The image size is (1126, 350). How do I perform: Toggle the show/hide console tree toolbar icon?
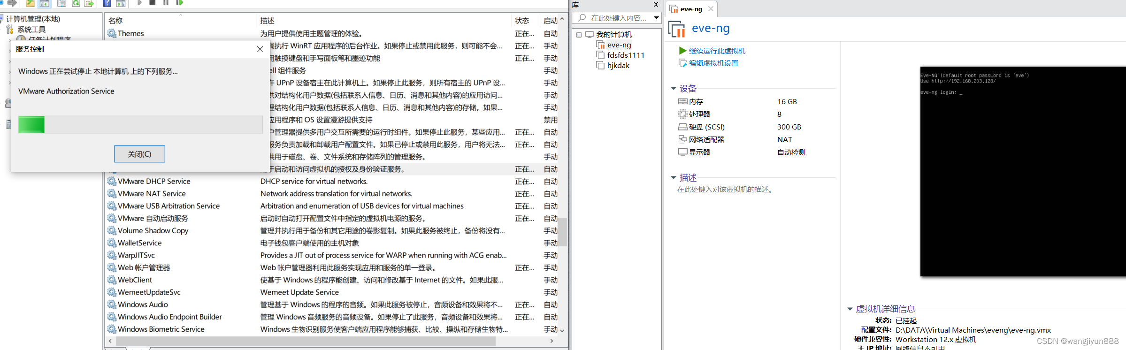coord(45,3)
